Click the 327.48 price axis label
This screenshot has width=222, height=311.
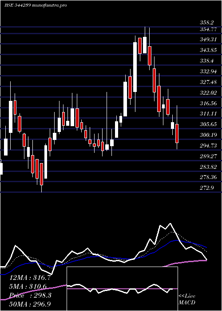[208, 82]
